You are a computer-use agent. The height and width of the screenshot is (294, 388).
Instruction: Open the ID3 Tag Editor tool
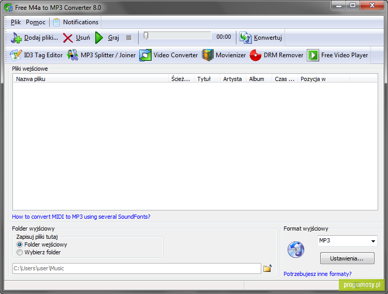click(36, 55)
